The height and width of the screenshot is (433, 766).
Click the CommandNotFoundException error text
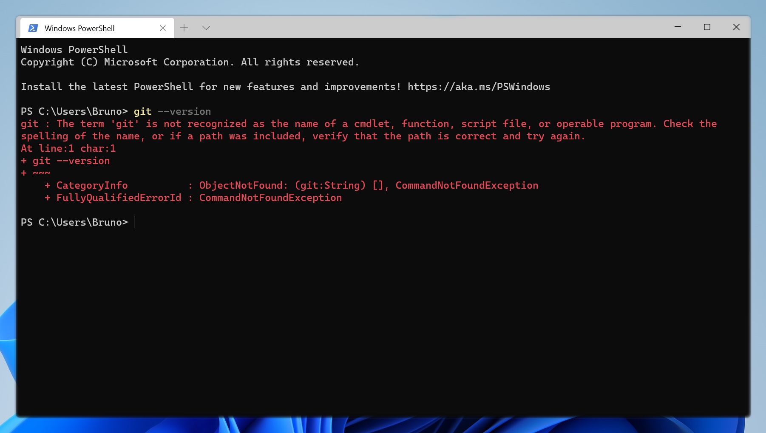(466, 185)
